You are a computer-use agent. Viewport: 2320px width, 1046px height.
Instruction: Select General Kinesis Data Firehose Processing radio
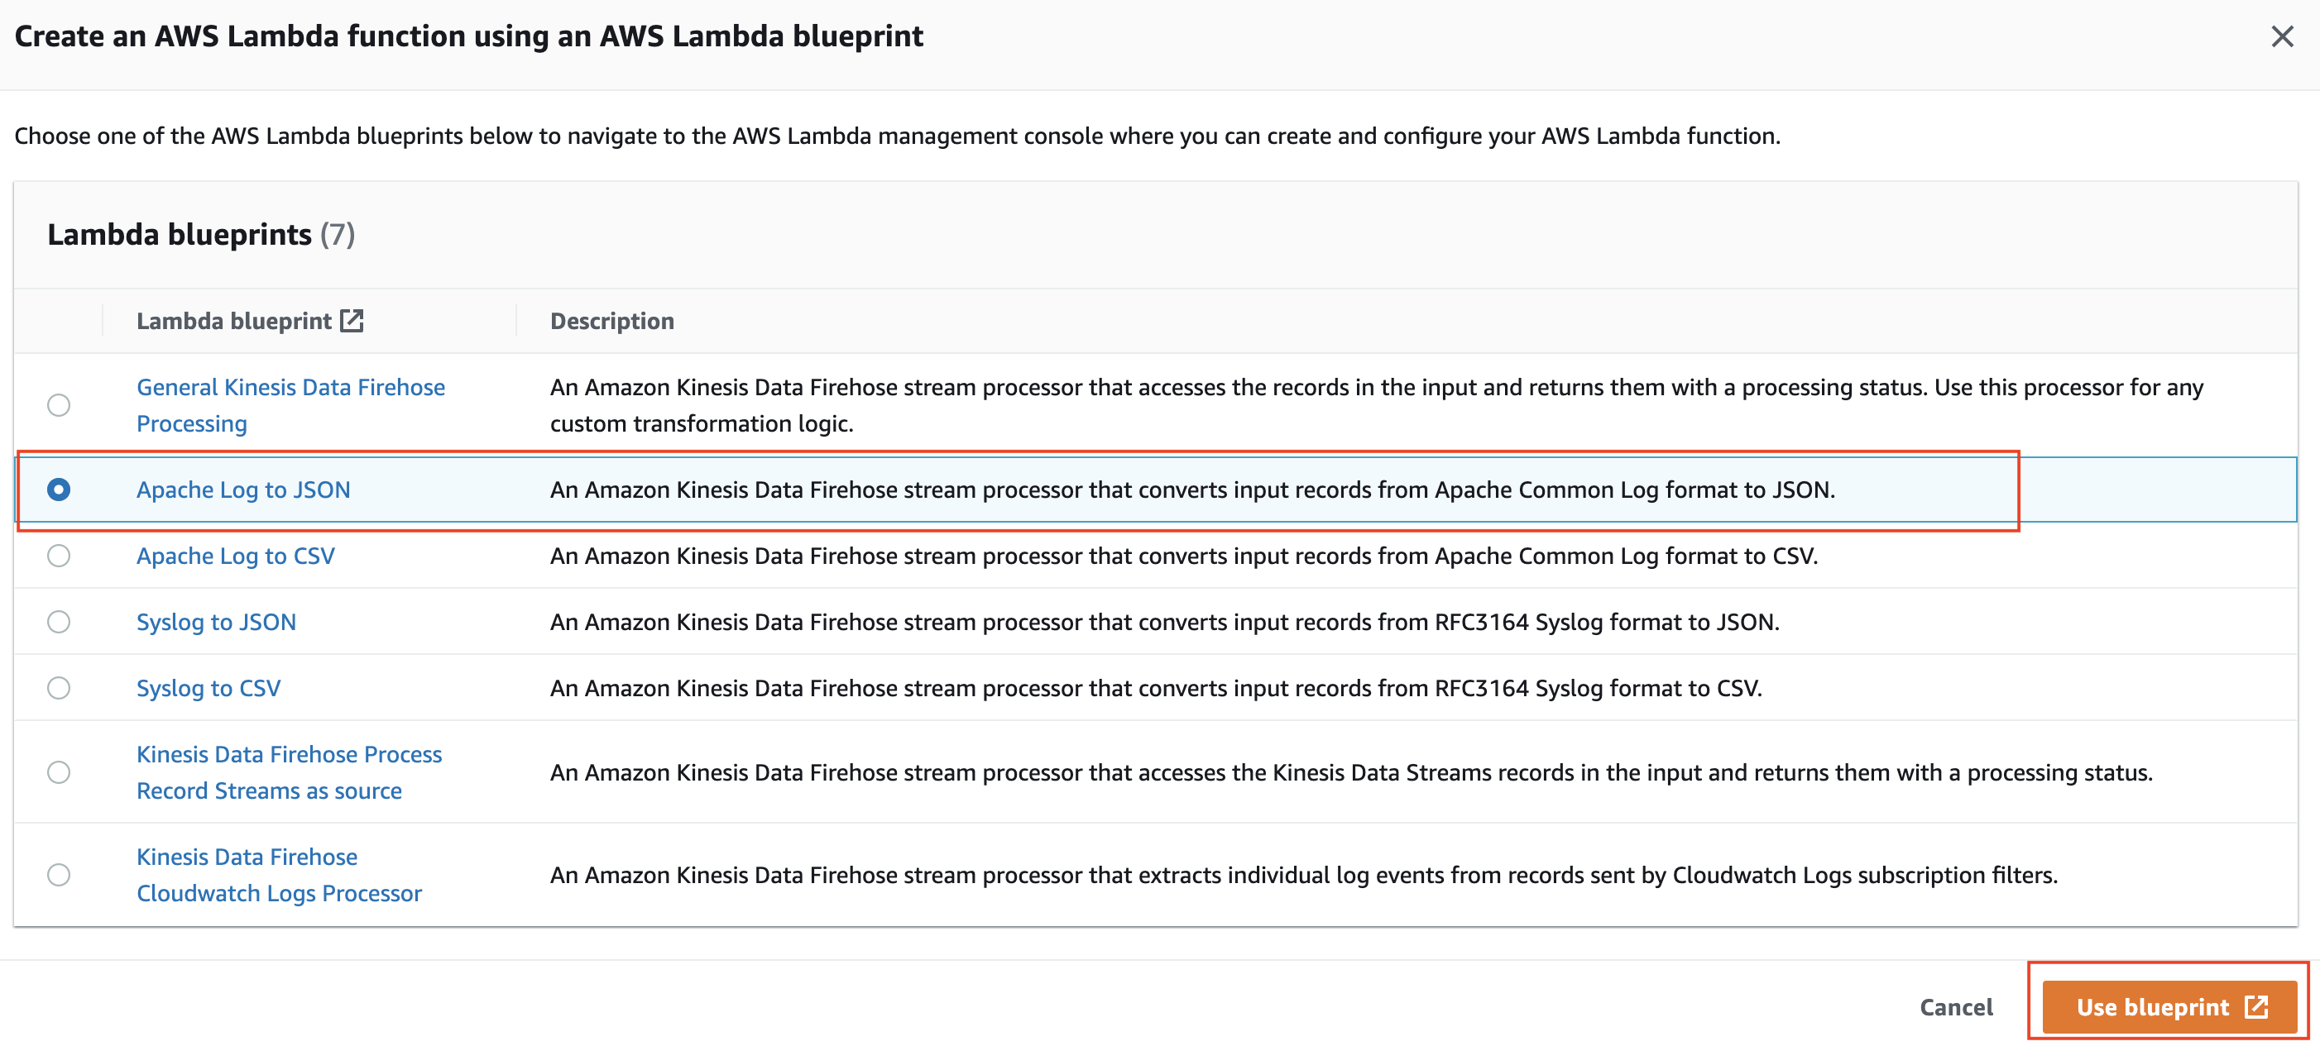(x=59, y=405)
